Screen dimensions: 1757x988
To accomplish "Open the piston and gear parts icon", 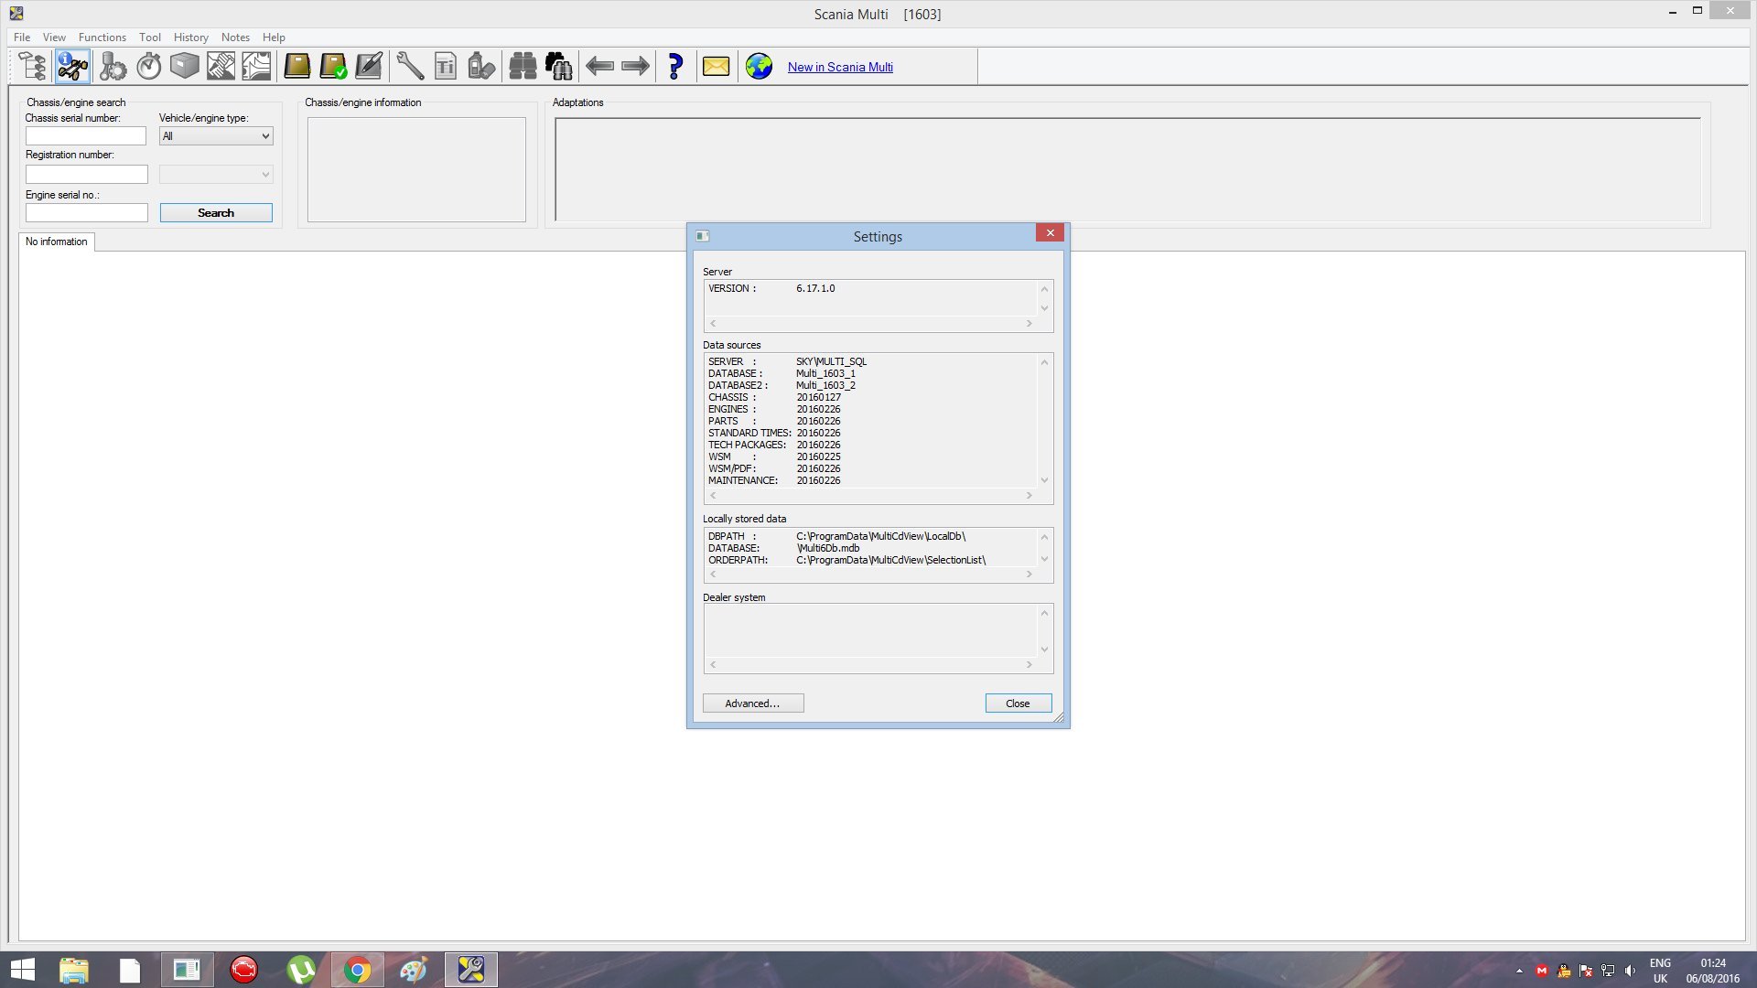I will (113, 67).
